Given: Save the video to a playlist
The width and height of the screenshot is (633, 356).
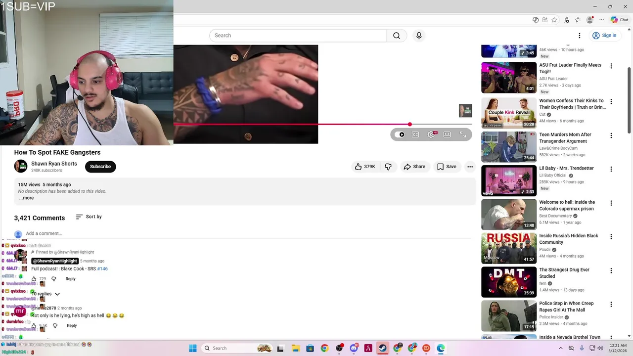Looking at the screenshot, I should pyautogui.click(x=447, y=167).
